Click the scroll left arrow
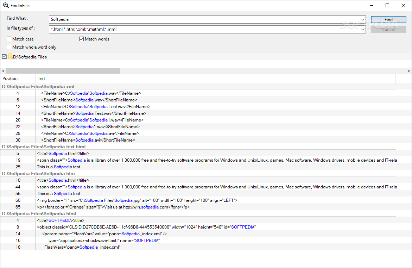The image size is (412, 268). 3,71
